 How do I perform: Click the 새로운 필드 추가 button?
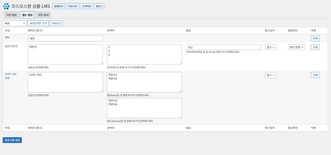38,23
